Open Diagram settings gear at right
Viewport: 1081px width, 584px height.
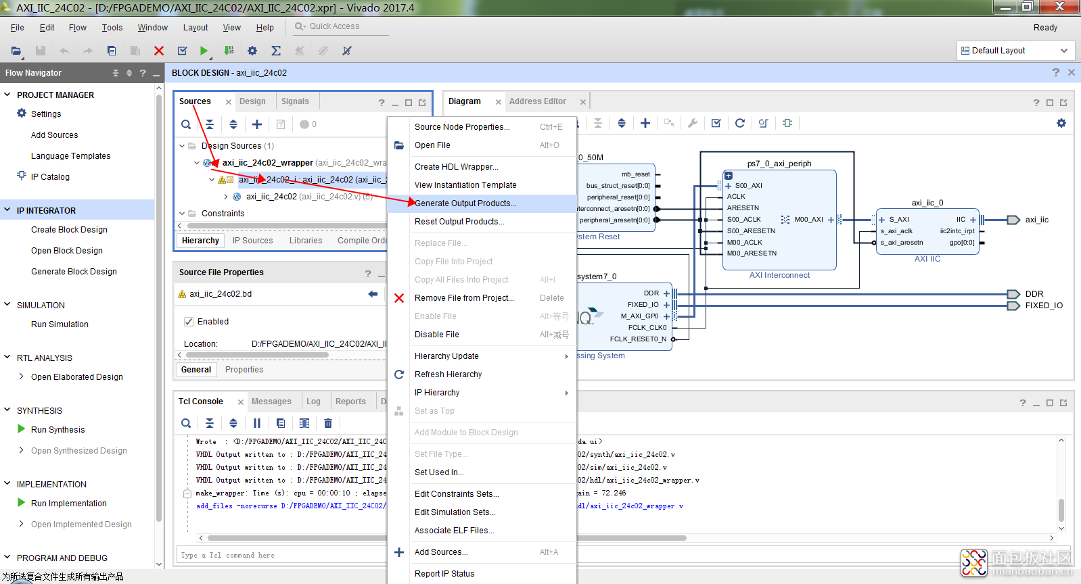pyautogui.click(x=1061, y=123)
